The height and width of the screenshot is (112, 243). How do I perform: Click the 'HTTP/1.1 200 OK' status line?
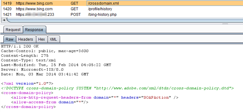tap(20, 46)
